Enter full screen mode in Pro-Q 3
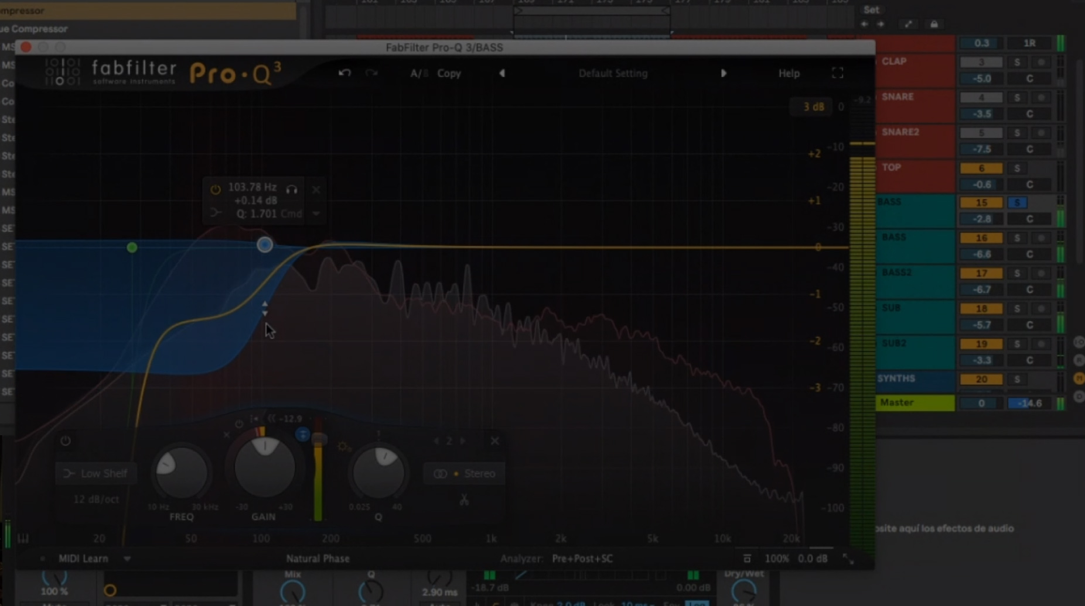The width and height of the screenshot is (1085, 606). click(x=837, y=73)
